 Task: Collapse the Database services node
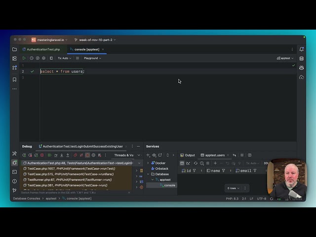(148, 174)
